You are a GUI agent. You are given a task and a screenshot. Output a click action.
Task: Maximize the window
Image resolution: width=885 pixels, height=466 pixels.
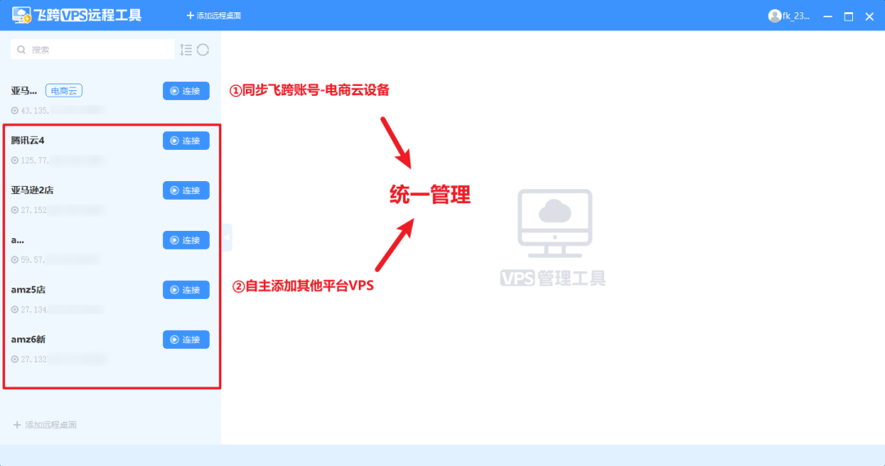(x=848, y=16)
